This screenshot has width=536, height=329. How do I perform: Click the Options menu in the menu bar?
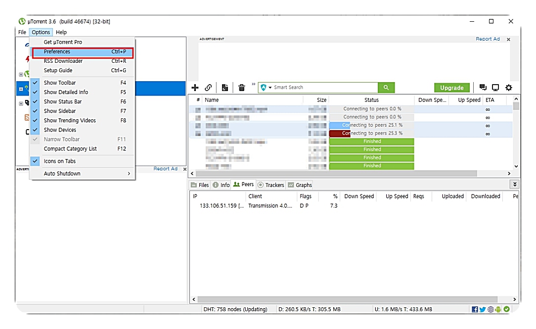pos(41,32)
